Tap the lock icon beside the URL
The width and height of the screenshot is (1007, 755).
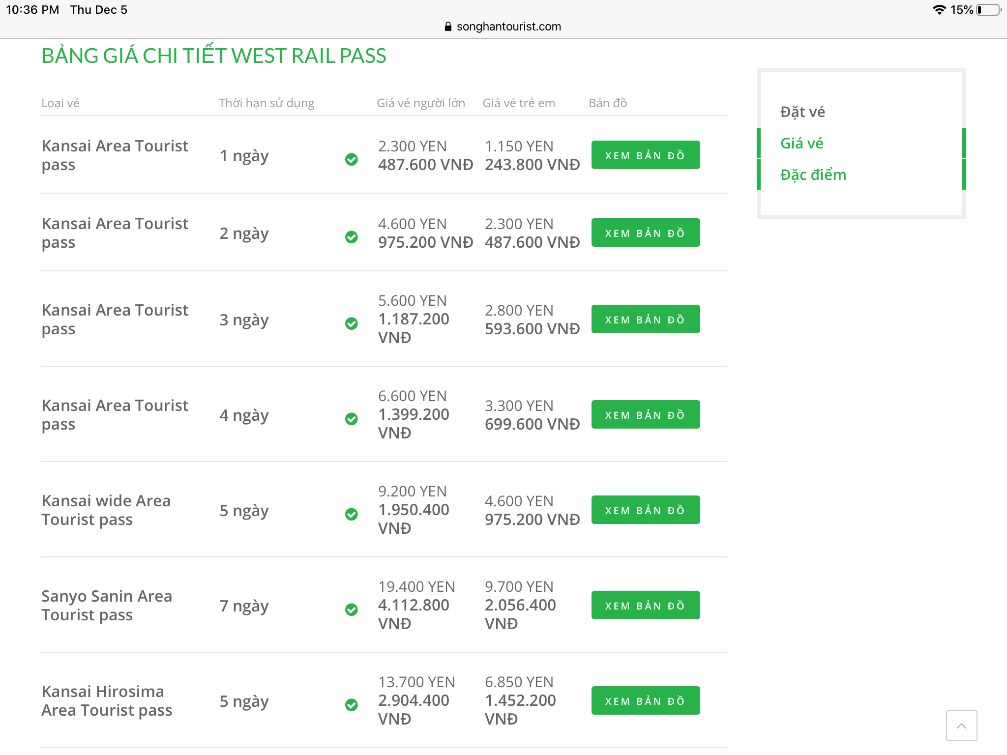pyautogui.click(x=448, y=27)
